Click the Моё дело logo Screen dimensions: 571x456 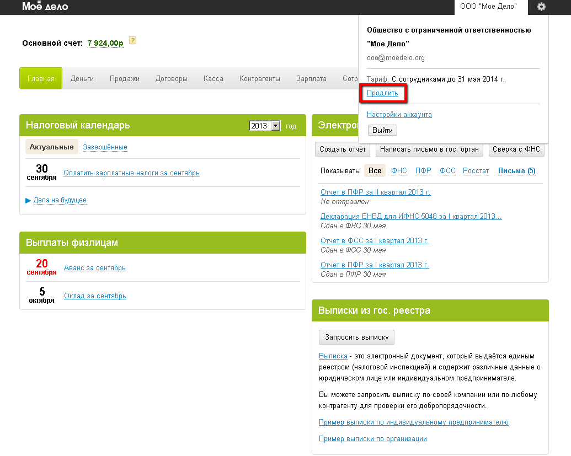point(45,6)
